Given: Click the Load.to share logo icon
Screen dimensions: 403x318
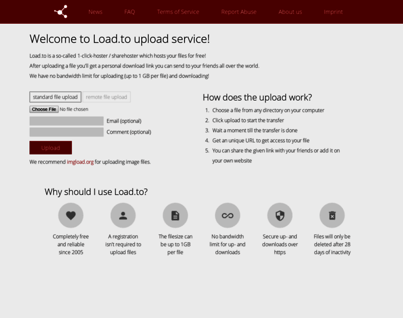Looking at the screenshot, I should (x=60, y=12).
